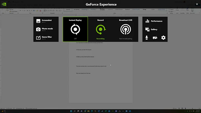
Task: Open the NVIDIA app from the taskbar
Action: (x=113, y=111)
